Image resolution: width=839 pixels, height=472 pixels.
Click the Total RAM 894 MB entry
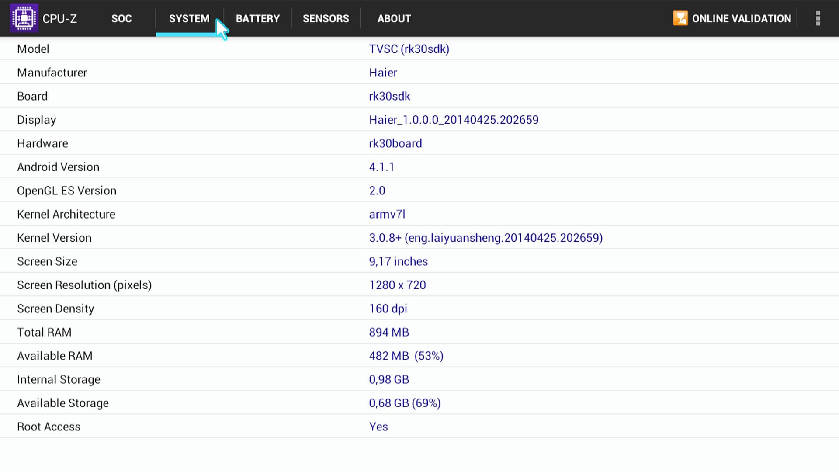click(388, 332)
